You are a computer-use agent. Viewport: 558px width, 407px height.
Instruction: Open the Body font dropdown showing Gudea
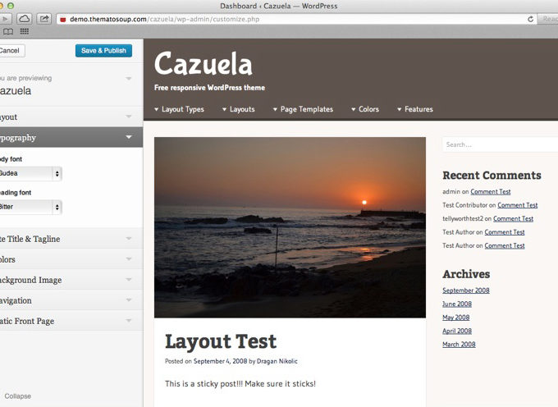[30, 173]
